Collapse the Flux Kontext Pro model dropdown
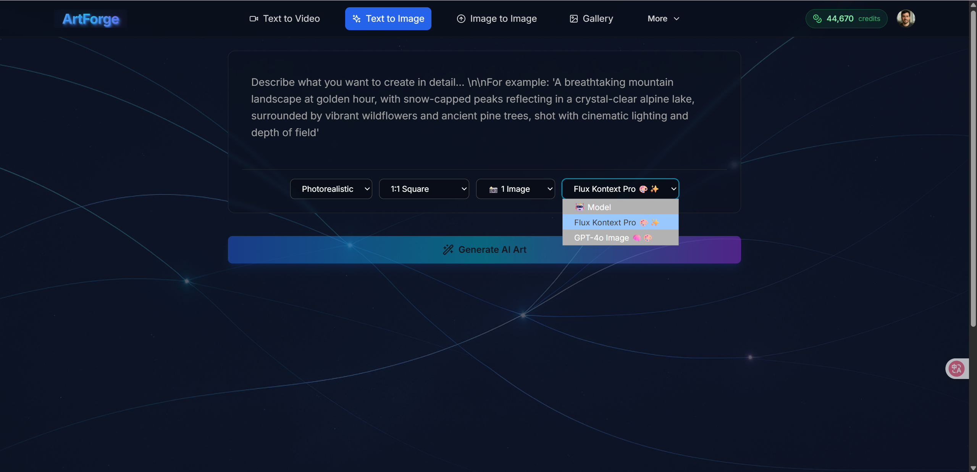The width and height of the screenshot is (977, 472). pos(620,189)
